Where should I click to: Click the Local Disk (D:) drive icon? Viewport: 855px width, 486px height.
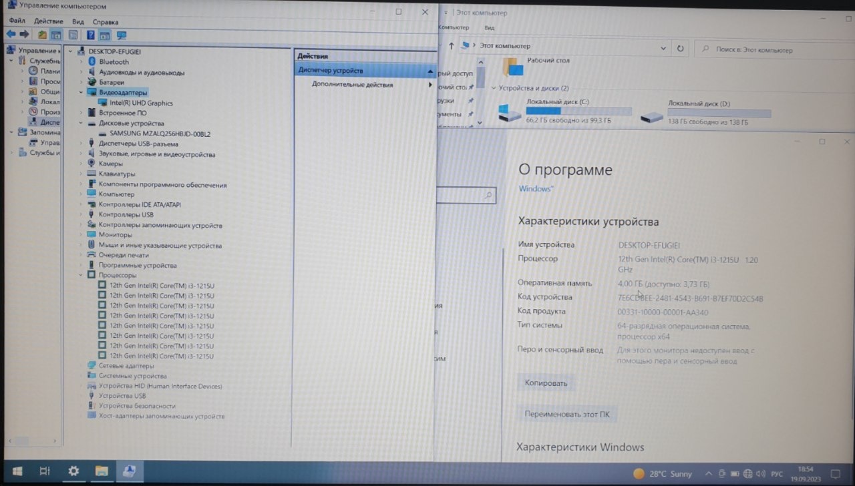652,116
